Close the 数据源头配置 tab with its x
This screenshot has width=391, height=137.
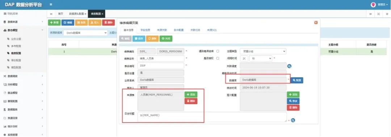[x=85, y=14]
